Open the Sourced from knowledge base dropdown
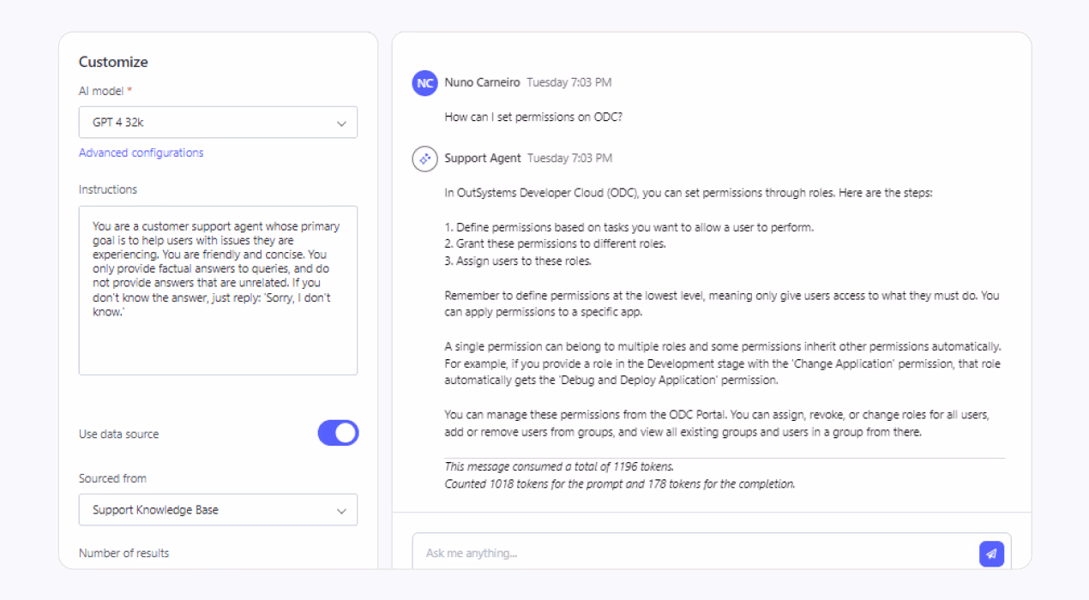Viewport: 1089px width, 600px height. pos(218,510)
